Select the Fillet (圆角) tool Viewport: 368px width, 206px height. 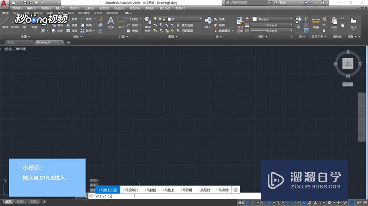86,25
